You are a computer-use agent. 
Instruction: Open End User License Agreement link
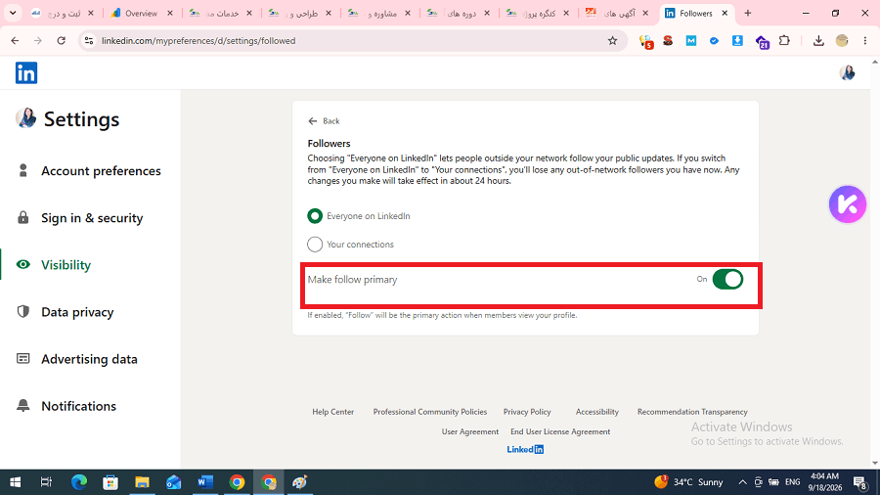tap(560, 431)
